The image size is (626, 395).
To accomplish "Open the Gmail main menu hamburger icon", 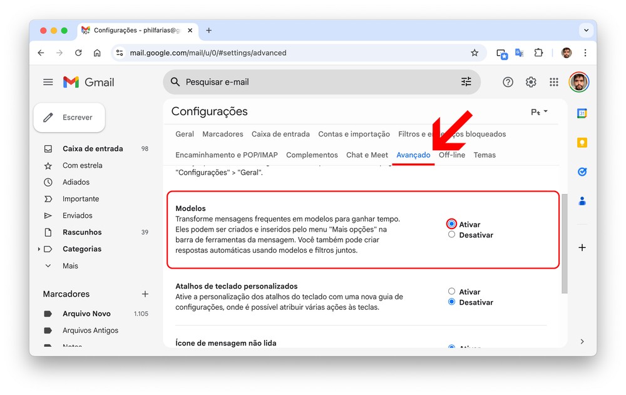I will coord(48,82).
